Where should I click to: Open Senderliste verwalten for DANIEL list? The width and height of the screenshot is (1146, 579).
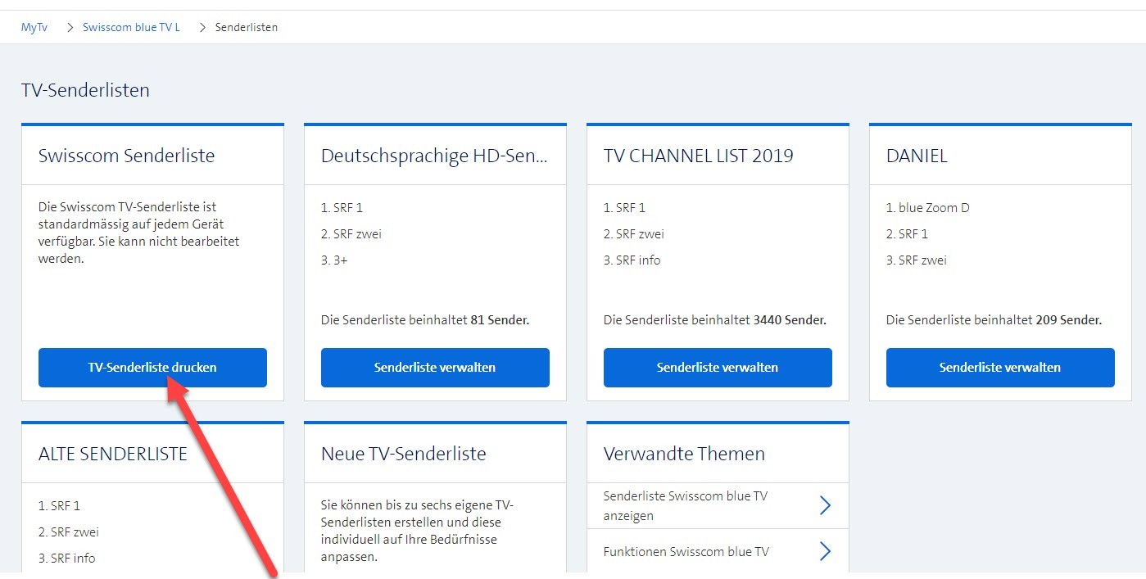1000,368
